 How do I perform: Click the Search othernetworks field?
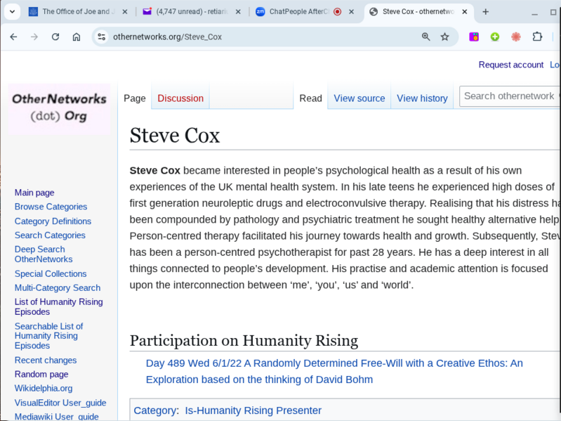(510, 96)
